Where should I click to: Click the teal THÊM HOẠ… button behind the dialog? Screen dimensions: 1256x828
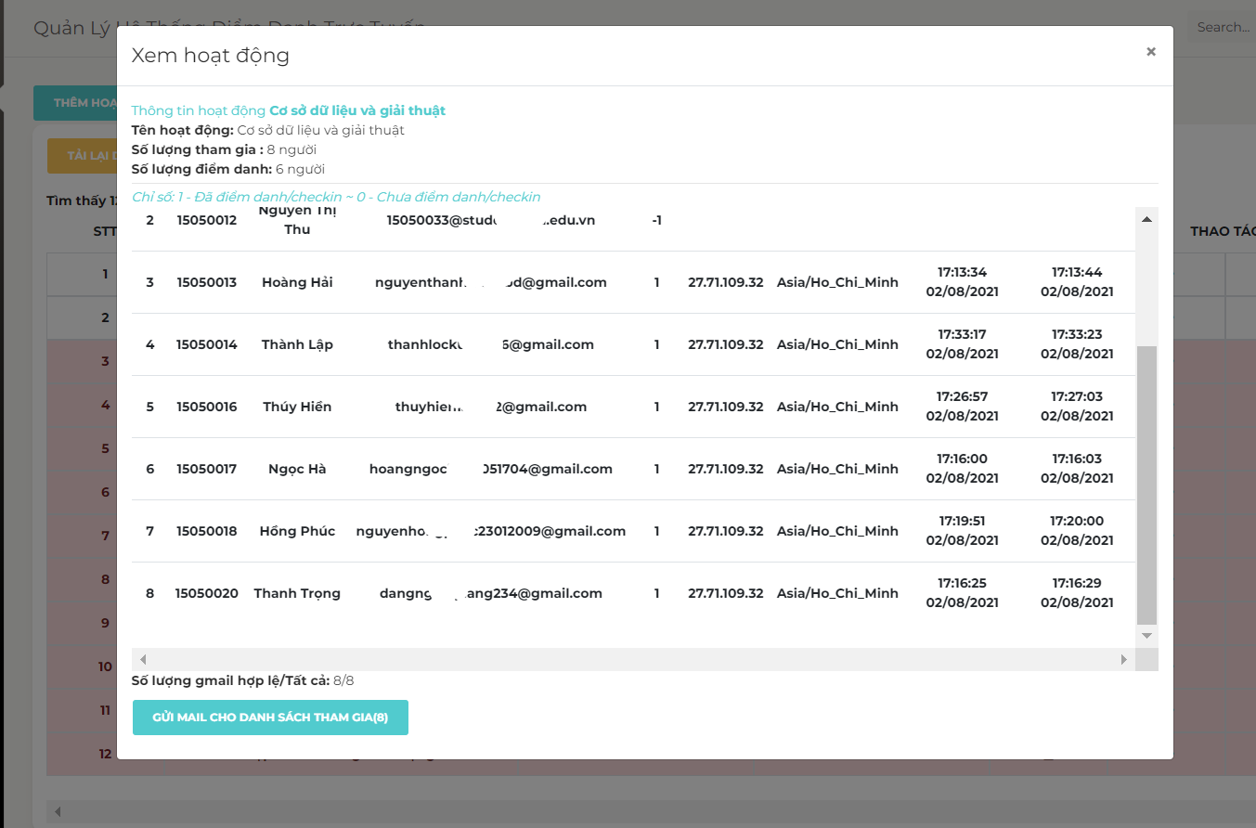tap(75, 103)
